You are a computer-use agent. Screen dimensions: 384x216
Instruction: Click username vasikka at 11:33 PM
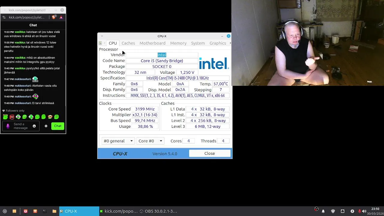pyautogui.click(x=20, y=32)
